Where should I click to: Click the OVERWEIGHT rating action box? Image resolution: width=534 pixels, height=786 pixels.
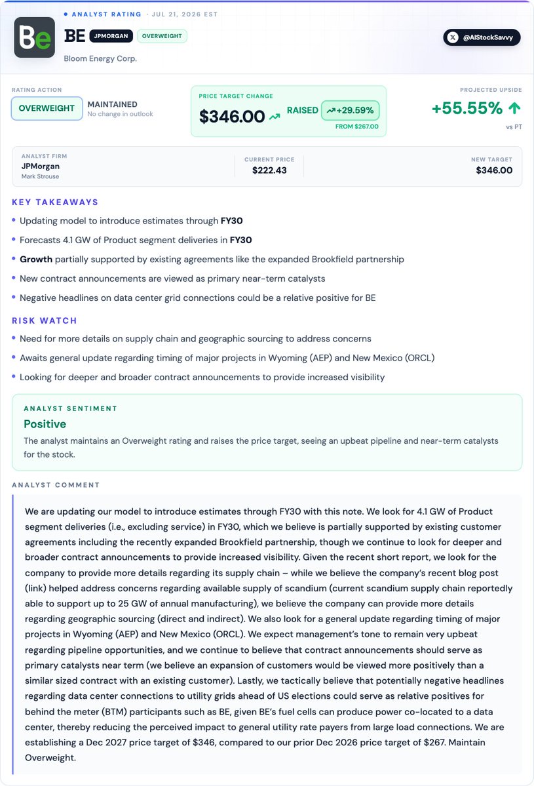(x=47, y=108)
